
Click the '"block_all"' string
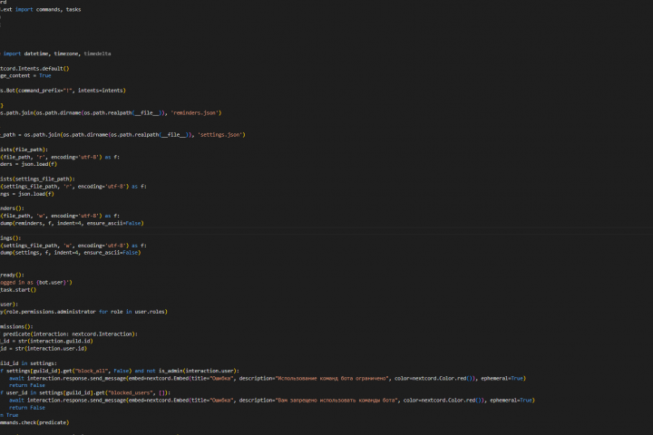pyautogui.click(x=93, y=371)
